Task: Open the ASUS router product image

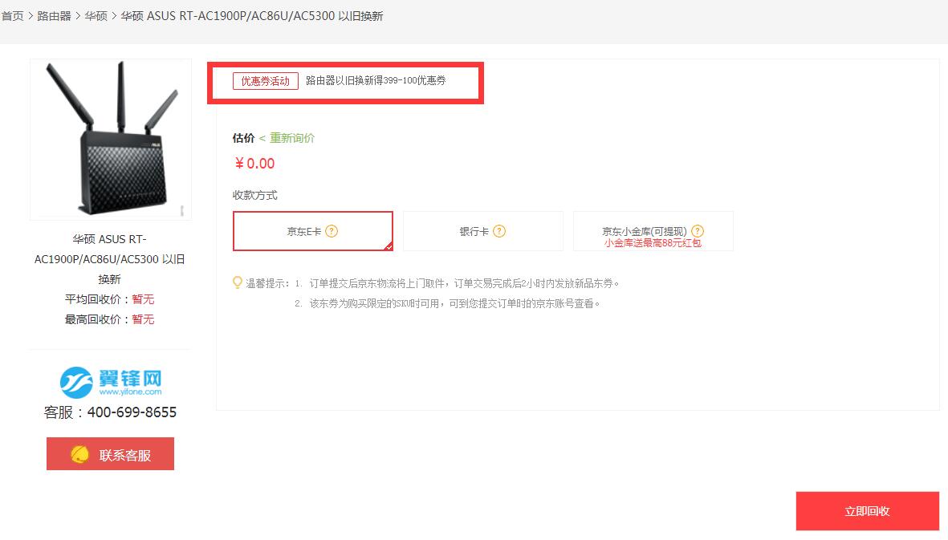Action: [x=111, y=139]
